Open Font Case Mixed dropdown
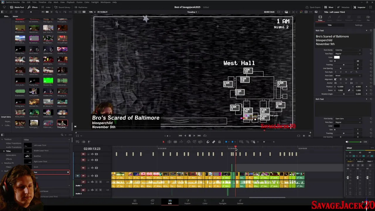The image size is (375, 211). [x=348, y=76]
